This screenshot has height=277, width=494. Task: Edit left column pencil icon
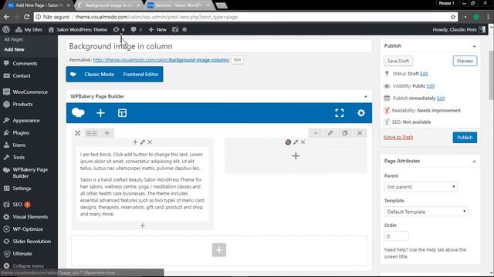tap(142, 142)
